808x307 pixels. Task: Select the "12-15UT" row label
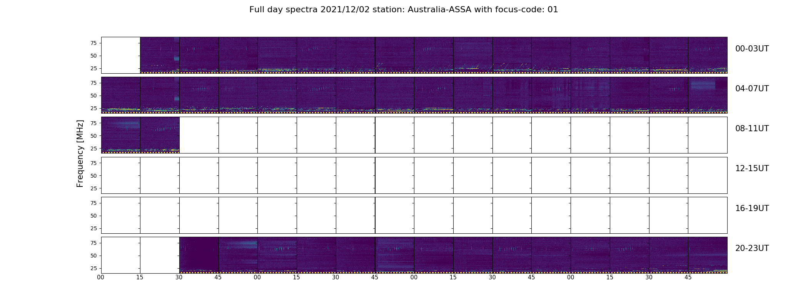click(x=752, y=168)
